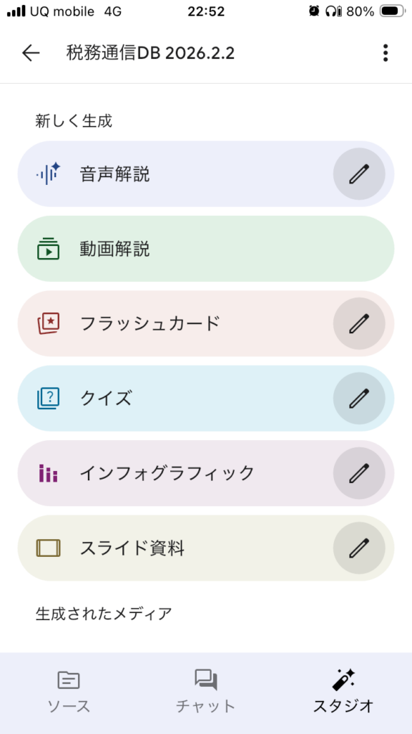Customize フラッシュカード via its pencil button

coord(359,324)
